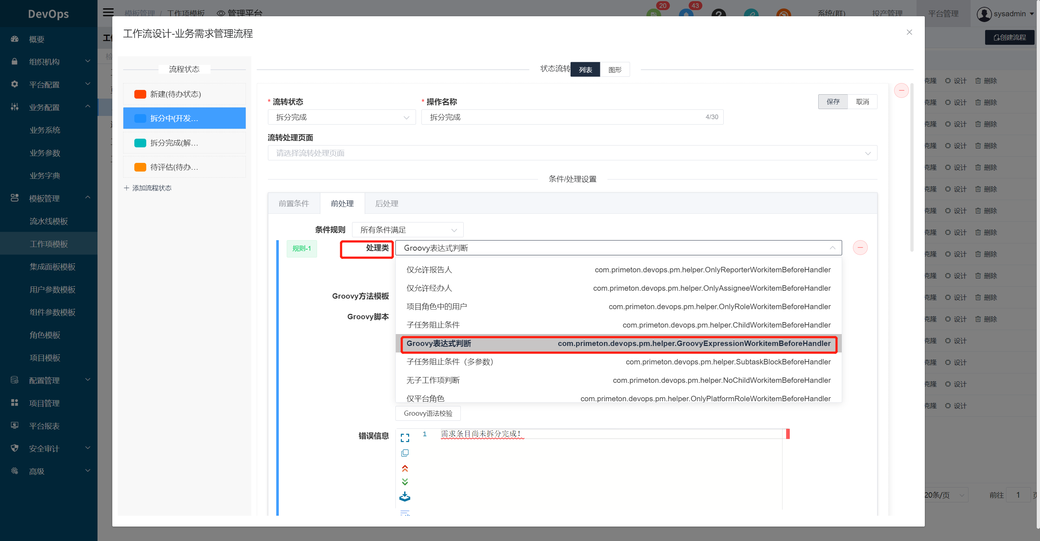The image size is (1040, 541).
Task: Switch to the 前置条件 tab
Action: pyautogui.click(x=294, y=203)
